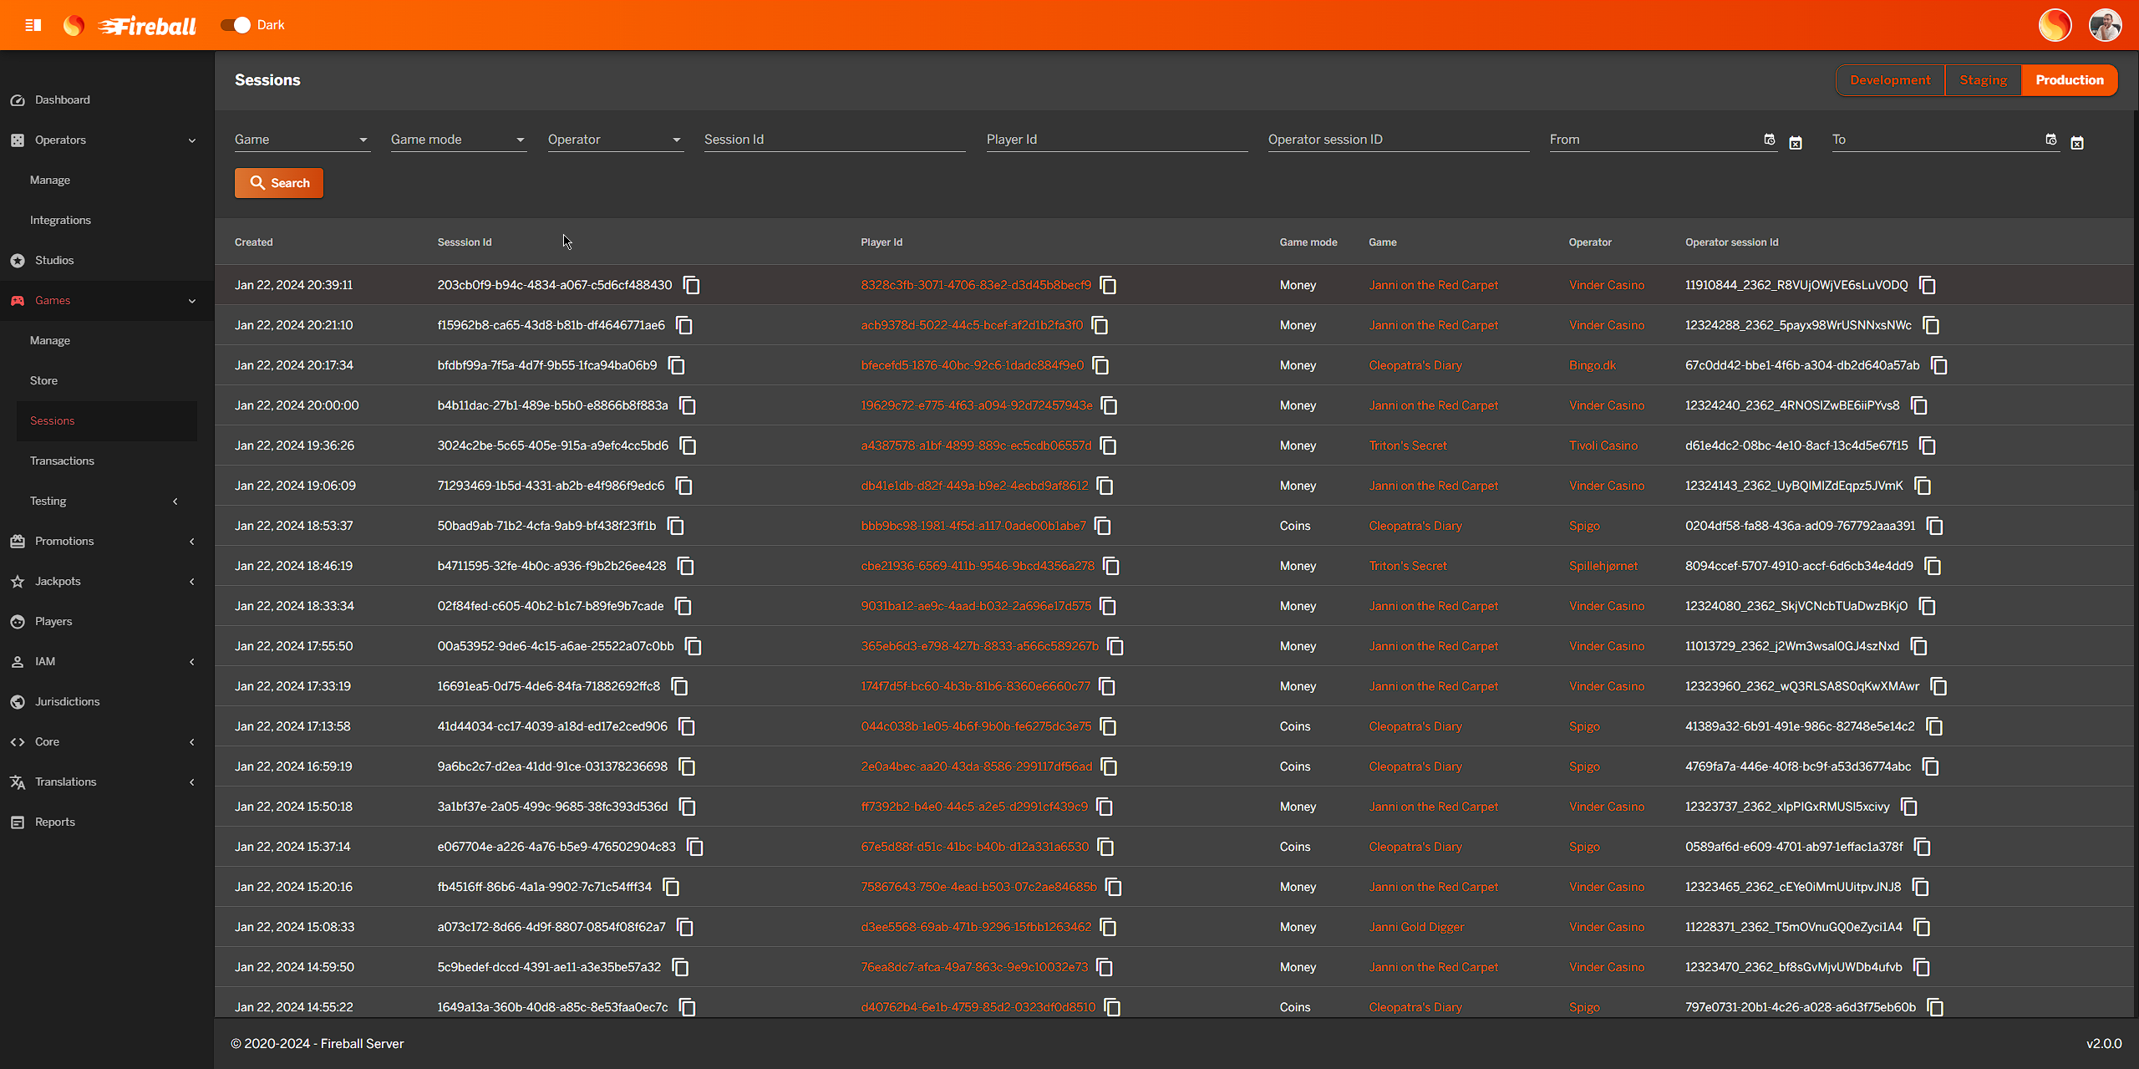Viewport: 2139px width, 1069px height.
Task: Copy session ID 203cb0f9-b94c-4834-a067-c5d6cf488430
Action: point(691,286)
